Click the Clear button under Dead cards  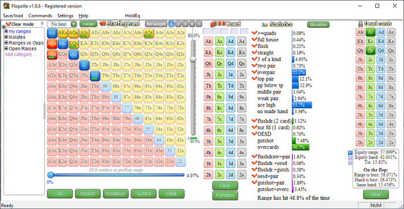pos(376,195)
